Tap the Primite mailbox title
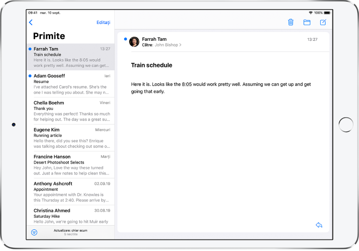359x251 pixels. [x=49, y=36]
